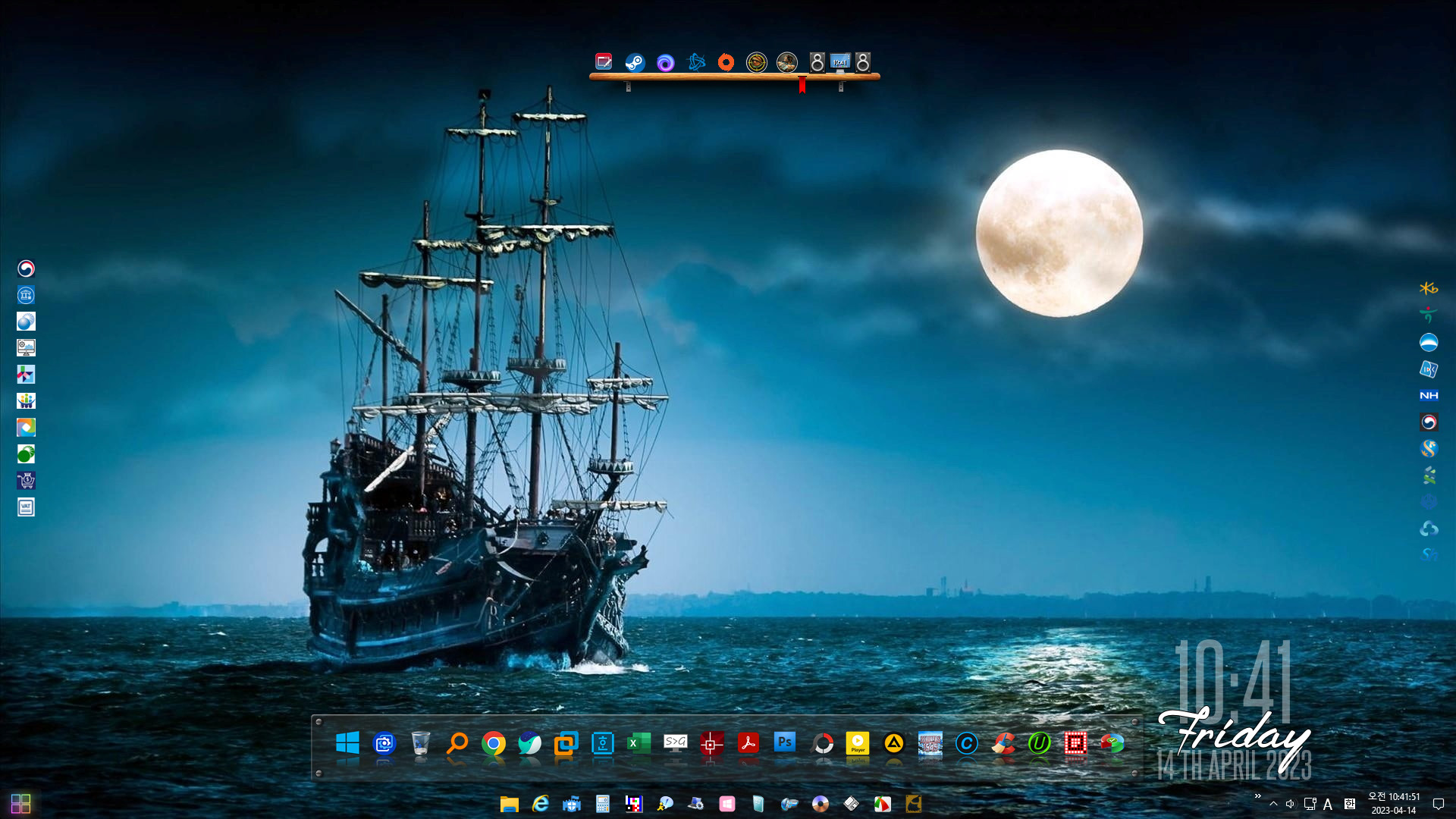Open the network status tray icon

[x=1310, y=804]
